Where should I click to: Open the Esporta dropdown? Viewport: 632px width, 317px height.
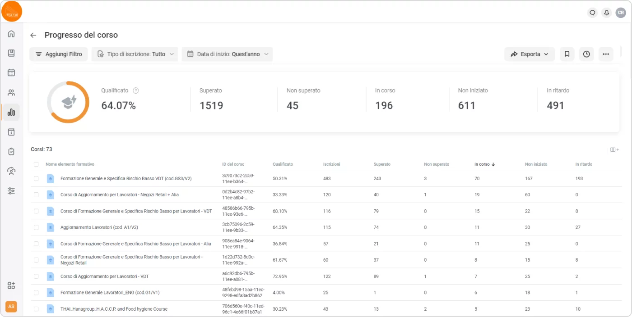[530, 54]
